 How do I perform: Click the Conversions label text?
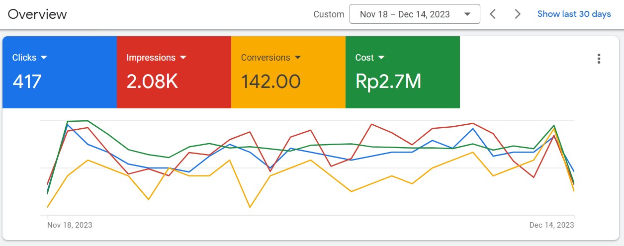tap(266, 58)
